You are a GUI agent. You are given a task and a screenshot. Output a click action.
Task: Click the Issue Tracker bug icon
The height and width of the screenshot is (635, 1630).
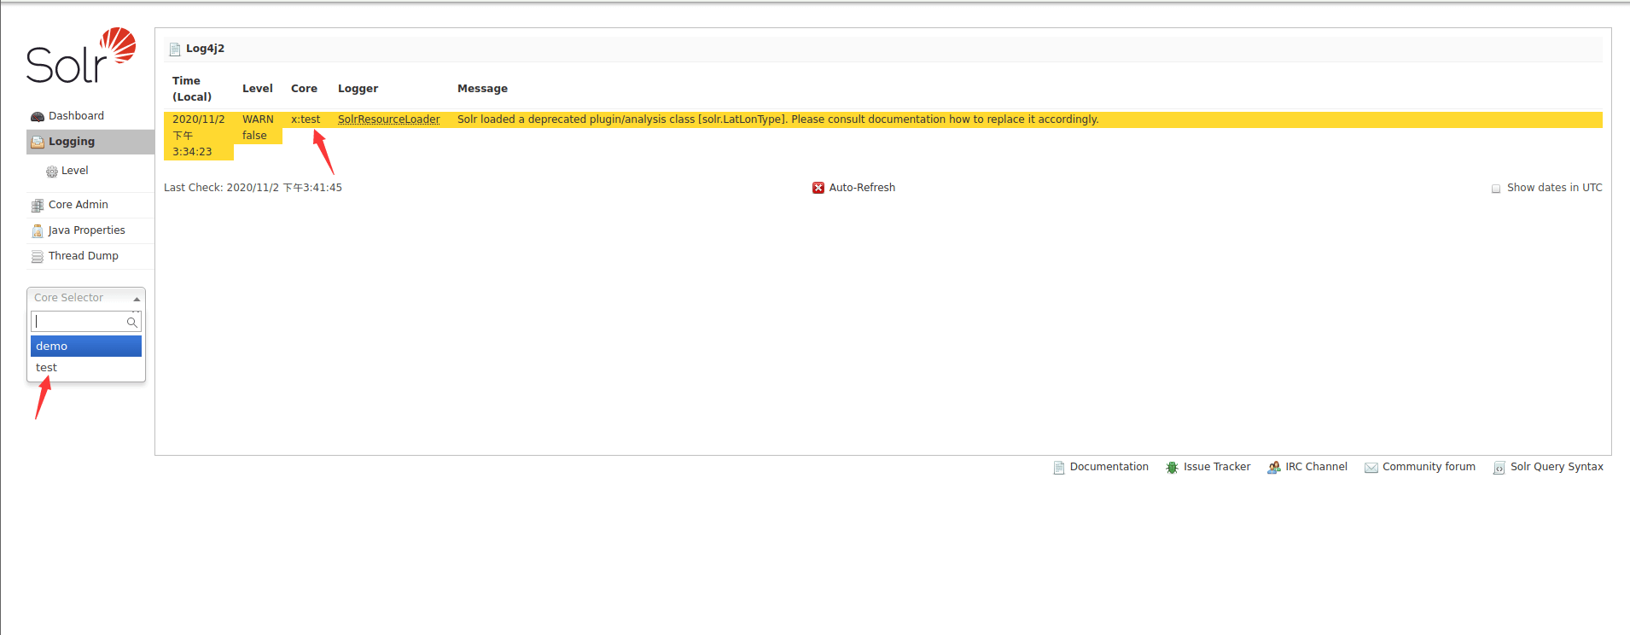coord(1172,468)
